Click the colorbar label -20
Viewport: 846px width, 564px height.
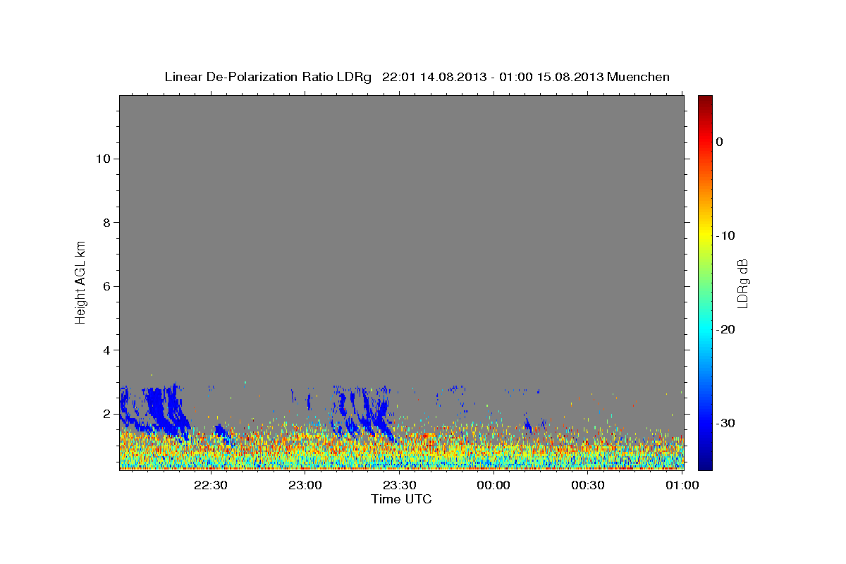(724, 329)
